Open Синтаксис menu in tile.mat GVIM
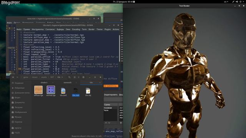 [50, 30]
